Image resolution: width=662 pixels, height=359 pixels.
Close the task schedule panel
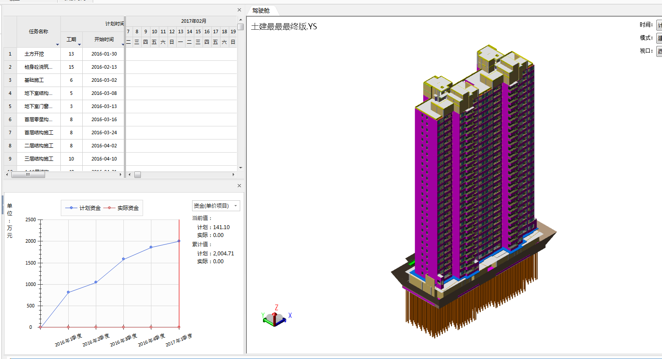click(x=239, y=10)
